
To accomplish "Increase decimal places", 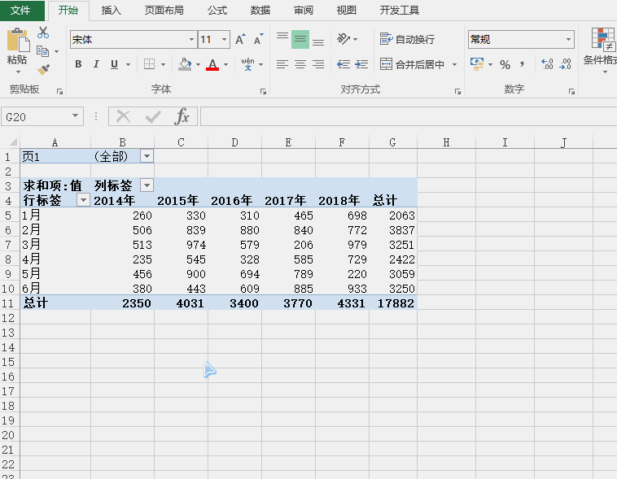I will pyautogui.click(x=547, y=64).
